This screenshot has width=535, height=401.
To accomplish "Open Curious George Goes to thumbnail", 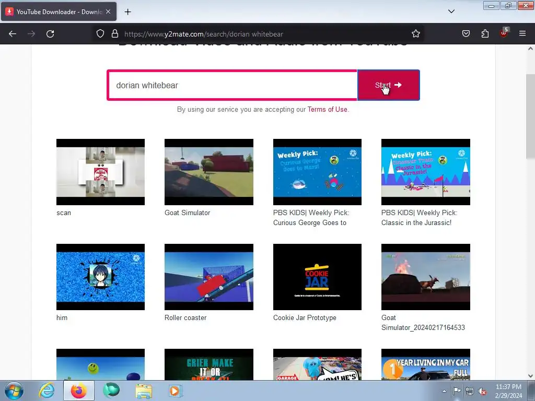I will click(317, 172).
